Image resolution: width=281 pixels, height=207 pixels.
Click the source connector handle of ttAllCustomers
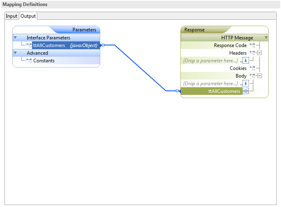pyautogui.click(x=103, y=45)
